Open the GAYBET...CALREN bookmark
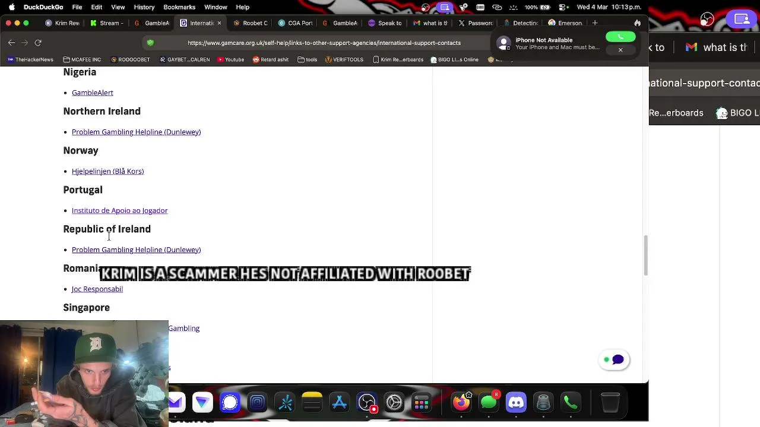Screen dimensions: 760x427 tap(184, 59)
